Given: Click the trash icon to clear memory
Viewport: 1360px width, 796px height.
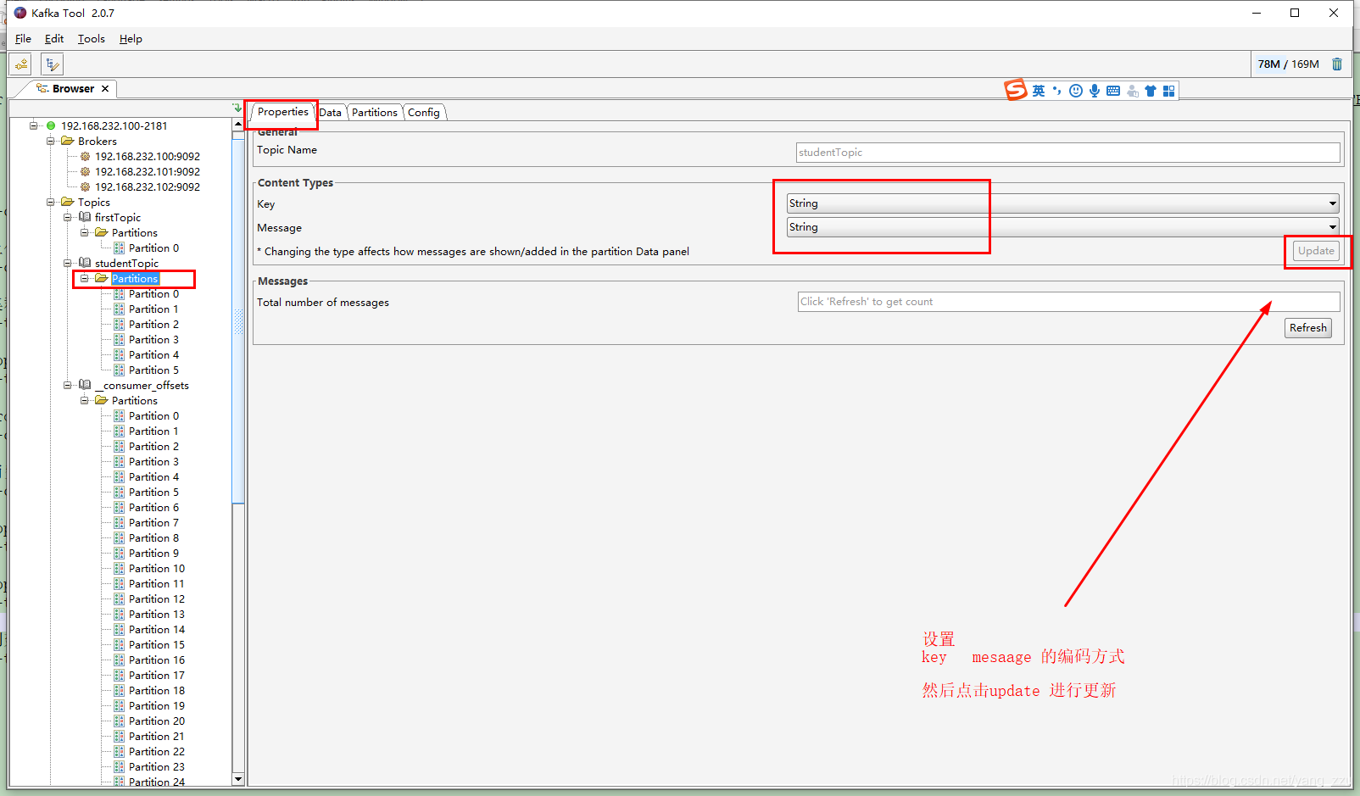Looking at the screenshot, I should [1337, 64].
